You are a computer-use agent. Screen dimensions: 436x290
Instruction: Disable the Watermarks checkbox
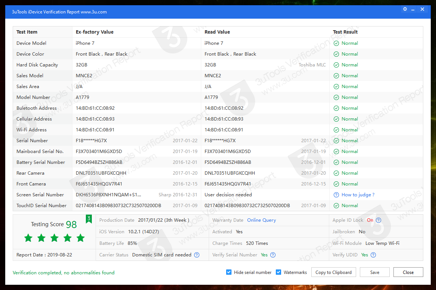278,272
